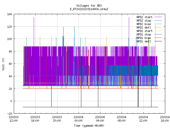Screen dimensions: 170x128
Task: Click the 'NPD1 start' legend label
Action: point(144,31)
